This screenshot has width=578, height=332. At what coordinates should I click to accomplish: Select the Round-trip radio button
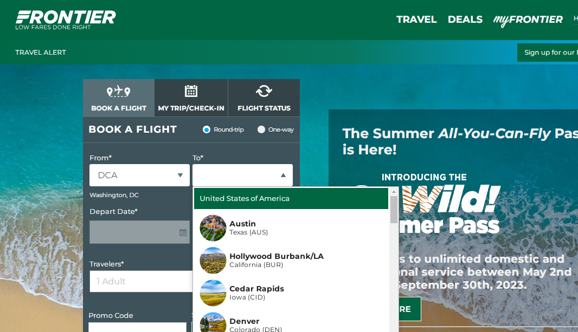tap(207, 129)
